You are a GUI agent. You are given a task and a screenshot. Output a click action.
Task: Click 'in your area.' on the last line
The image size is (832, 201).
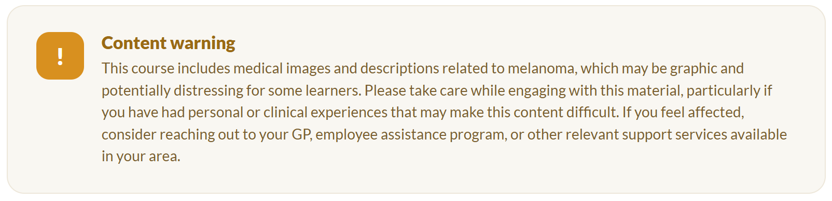(141, 157)
